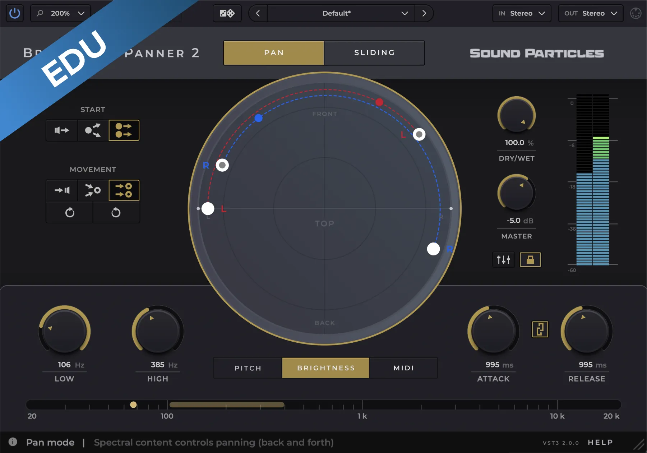This screenshot has width=647, height=453.
Task: Open the mixer sliders settings icon
Action: [x=503, y=259]
